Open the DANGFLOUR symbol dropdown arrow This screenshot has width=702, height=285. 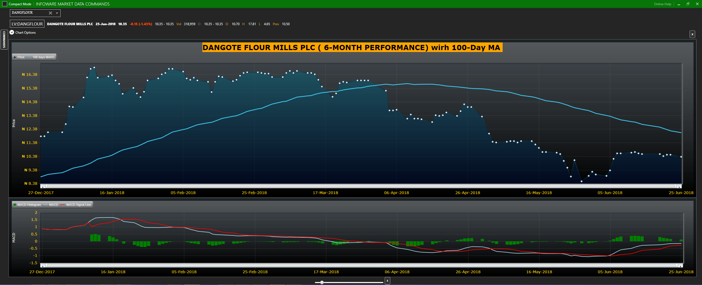(57, 13)
